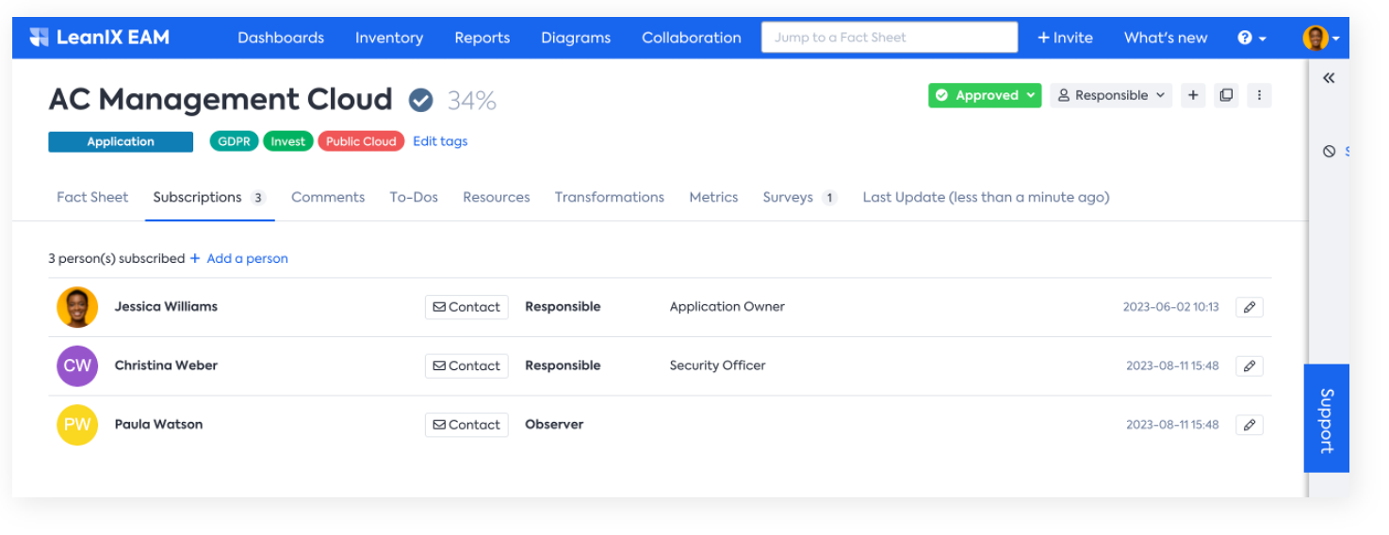Open the Metrics tab
Screen dimensions: 1389x535
pos(713,197)
